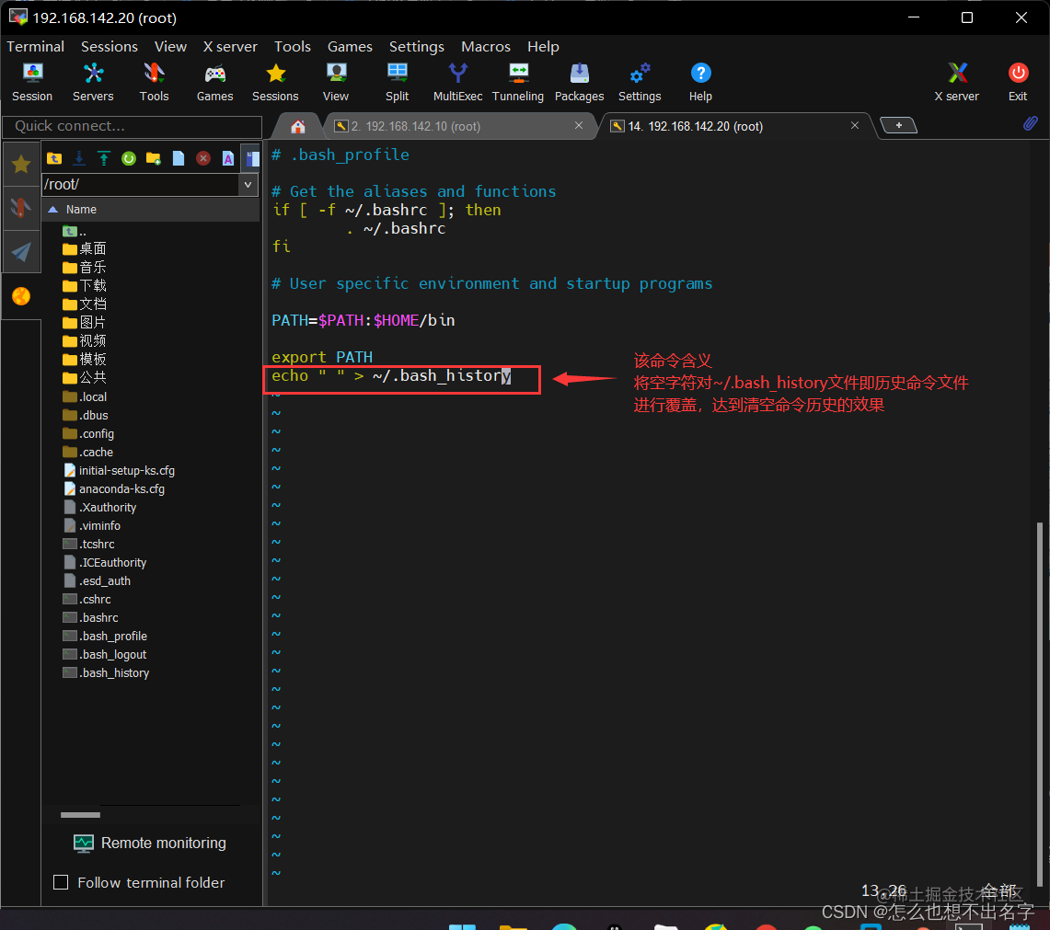Select the 桌面 folder

(84, 249)
